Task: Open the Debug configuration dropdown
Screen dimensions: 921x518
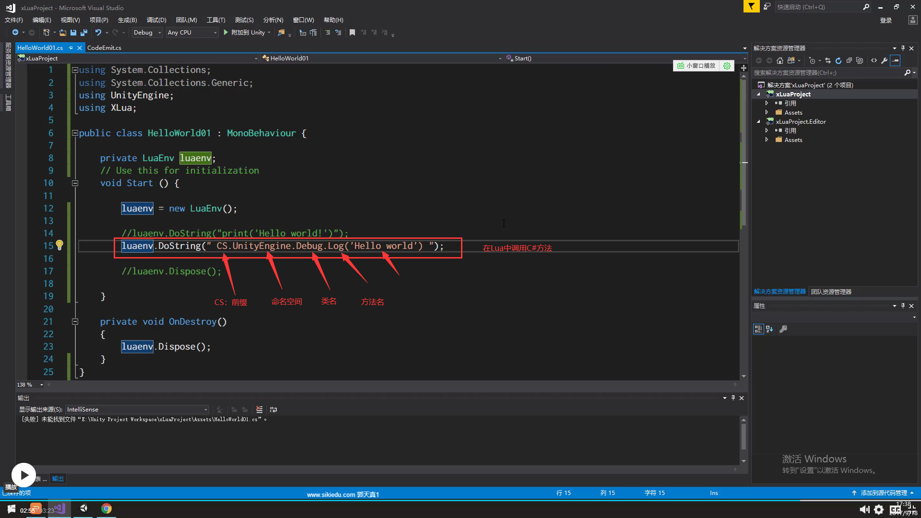Action: 148,33
